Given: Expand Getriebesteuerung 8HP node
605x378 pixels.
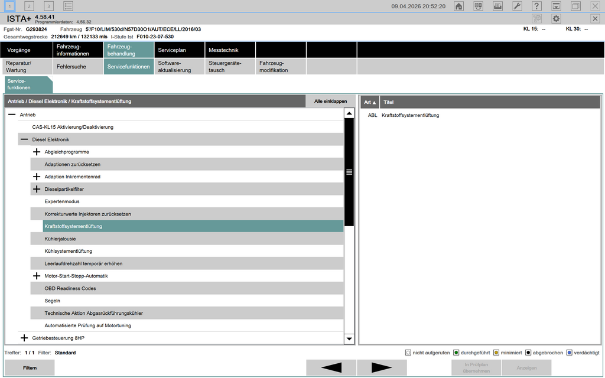Looking at the screenshot, I should [x=24, y=338].
